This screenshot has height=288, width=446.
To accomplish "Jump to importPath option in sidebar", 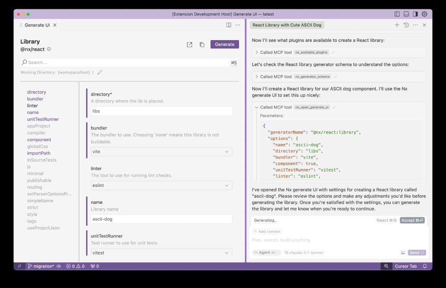I will [x=39, y=154].
